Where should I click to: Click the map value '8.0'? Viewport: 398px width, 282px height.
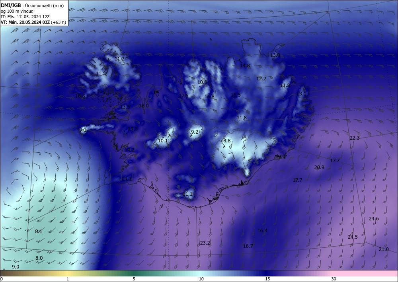pos(39,258)
